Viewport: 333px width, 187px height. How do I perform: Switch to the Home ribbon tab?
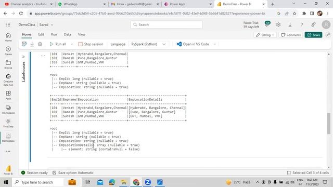[x=27, y=34]
